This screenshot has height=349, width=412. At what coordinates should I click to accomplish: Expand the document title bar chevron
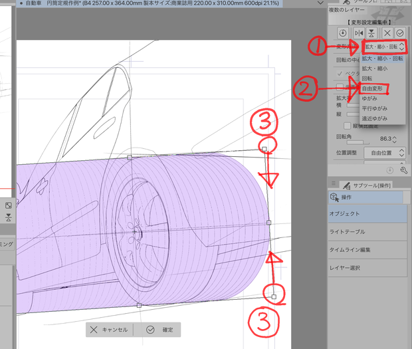(x=320, y=3)
